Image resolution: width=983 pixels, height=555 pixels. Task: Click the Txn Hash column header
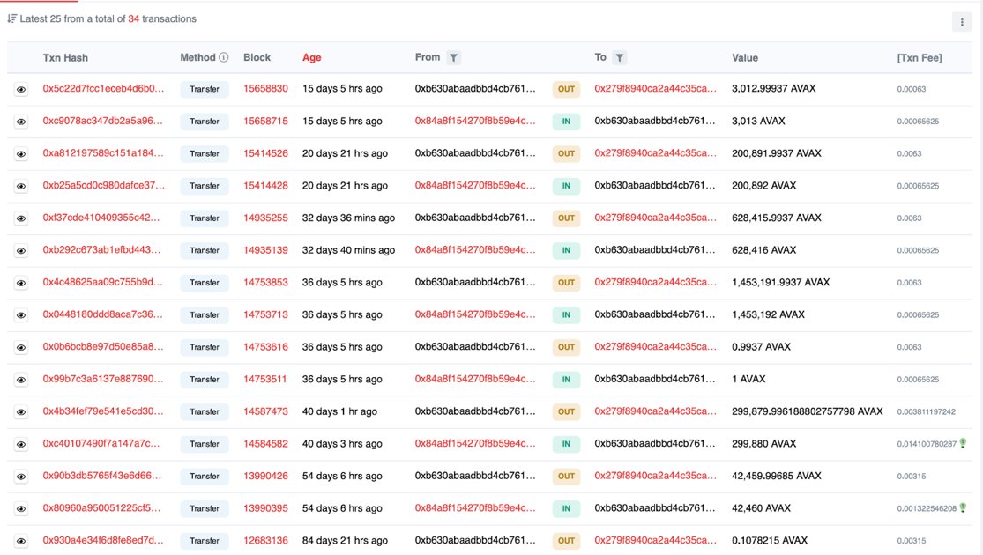pyautogui.click(x=65, y=57)
